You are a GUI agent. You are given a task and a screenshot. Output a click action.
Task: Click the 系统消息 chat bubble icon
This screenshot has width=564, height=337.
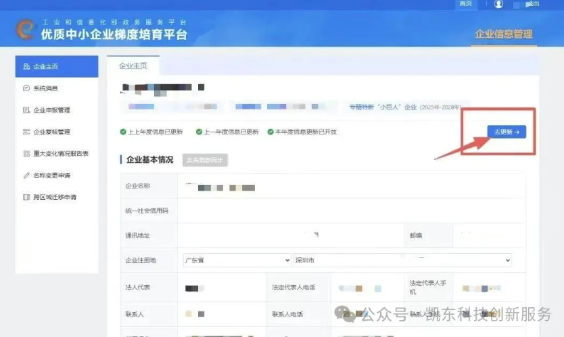point(26,88)
